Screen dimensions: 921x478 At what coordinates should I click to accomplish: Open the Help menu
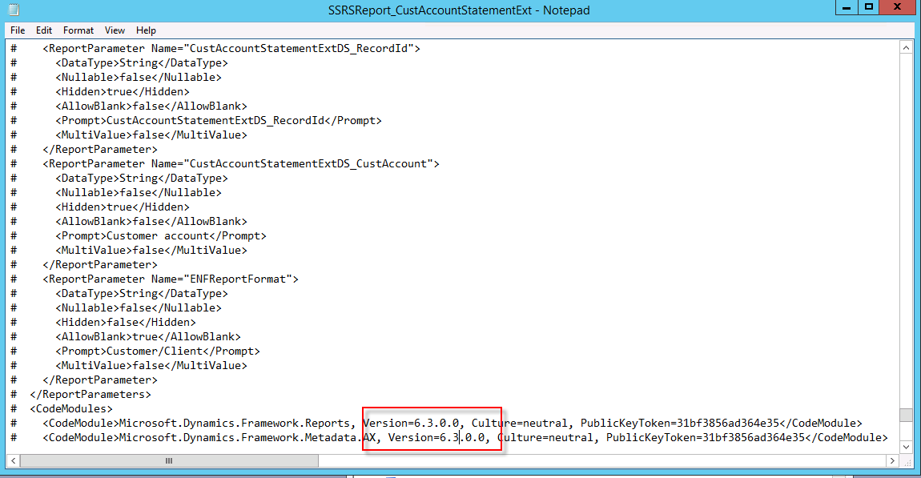146,30
